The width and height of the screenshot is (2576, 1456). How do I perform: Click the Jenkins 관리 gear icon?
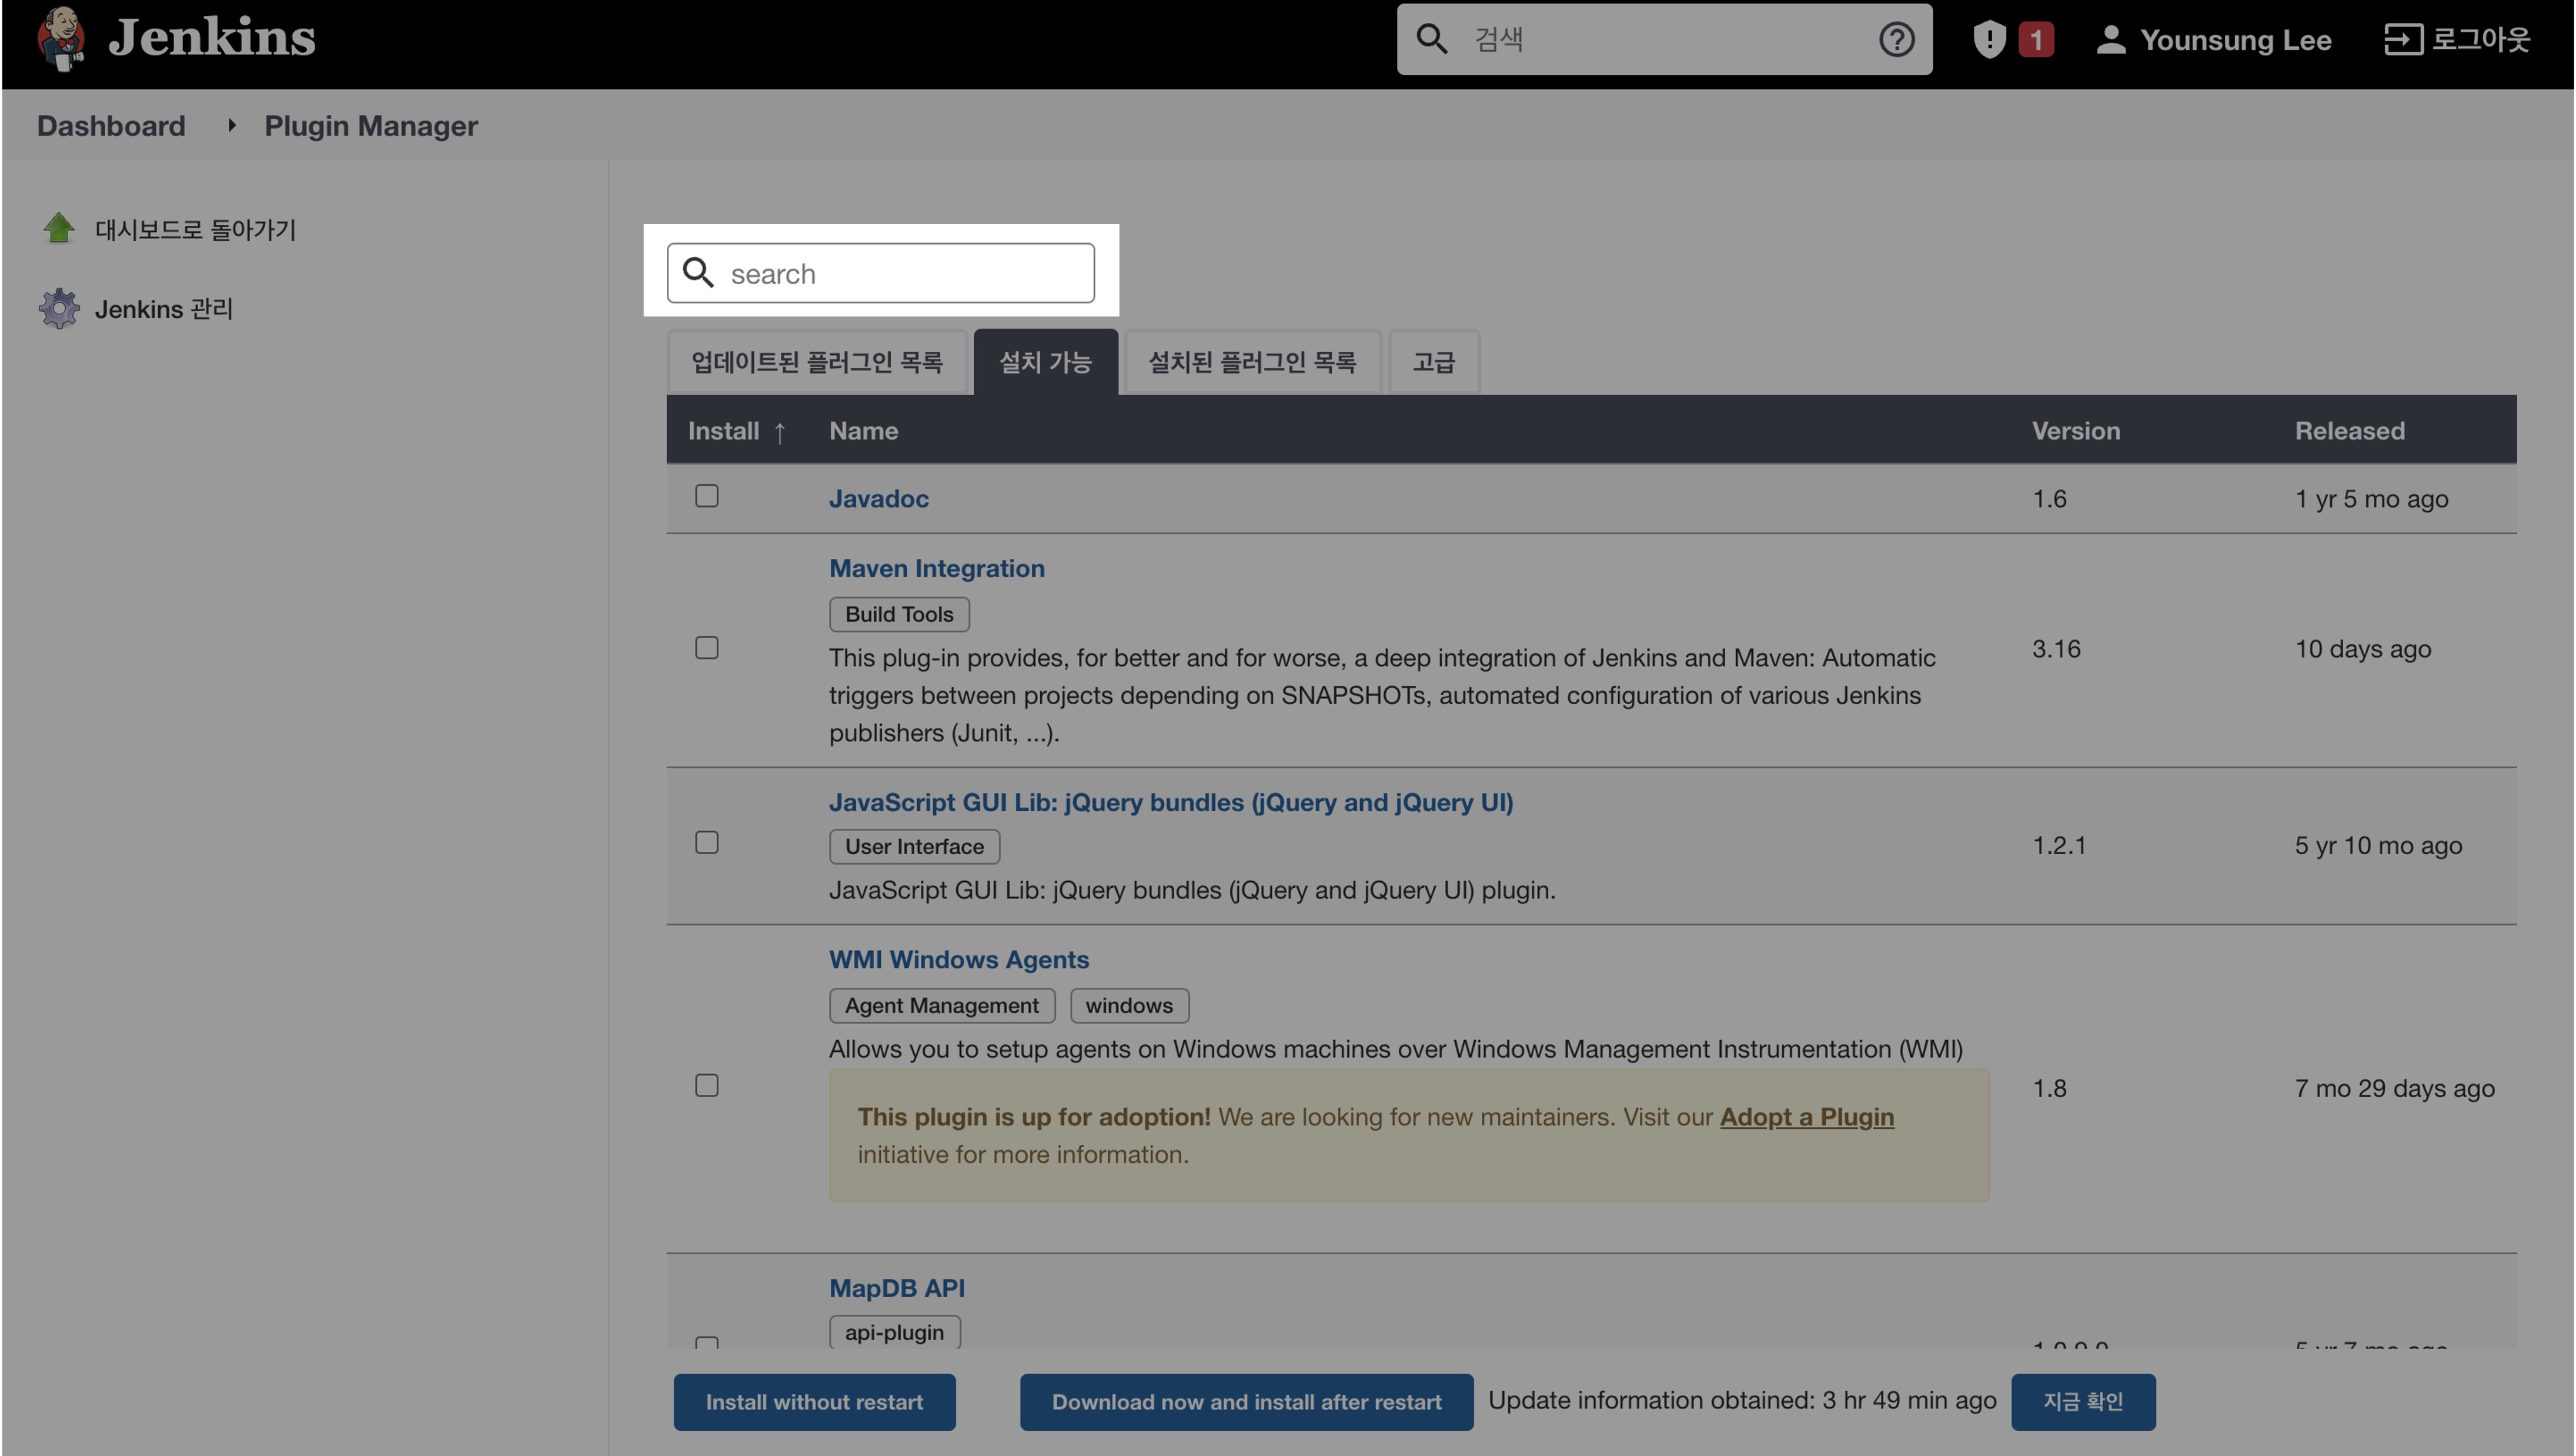[x=59, y=308]
